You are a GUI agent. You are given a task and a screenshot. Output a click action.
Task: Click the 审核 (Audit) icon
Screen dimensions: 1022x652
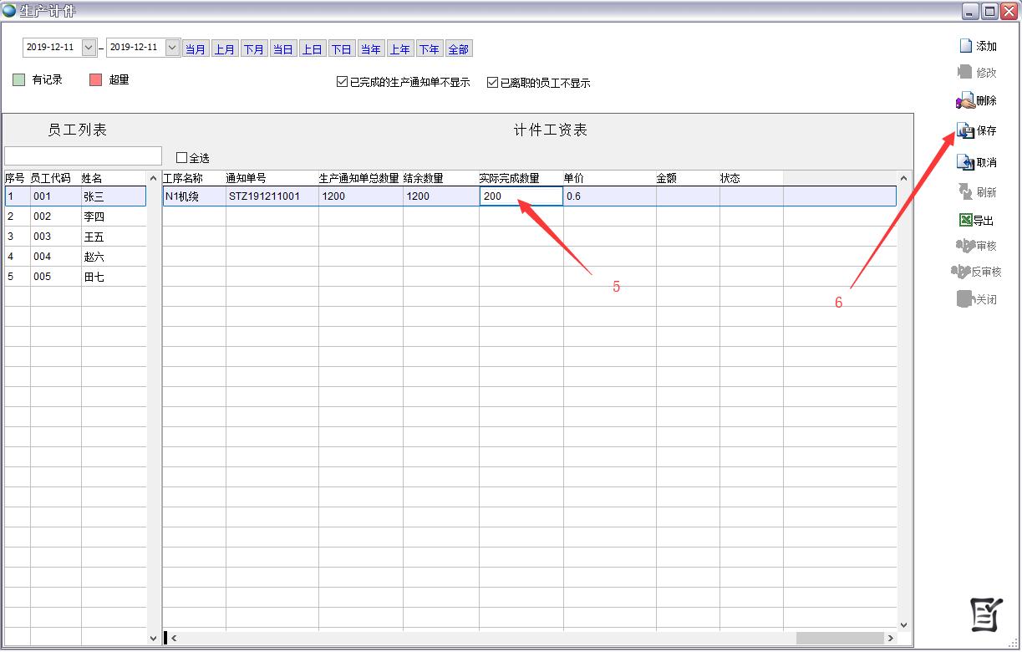[x=965, y=246]
